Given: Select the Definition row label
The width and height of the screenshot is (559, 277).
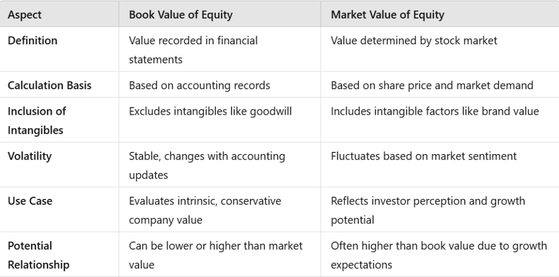Looking at the screenshot, I should point(32,40).
